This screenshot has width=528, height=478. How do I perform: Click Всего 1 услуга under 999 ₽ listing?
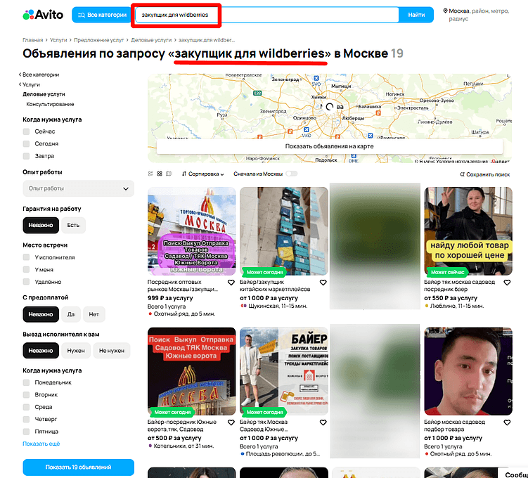(167, 306)
